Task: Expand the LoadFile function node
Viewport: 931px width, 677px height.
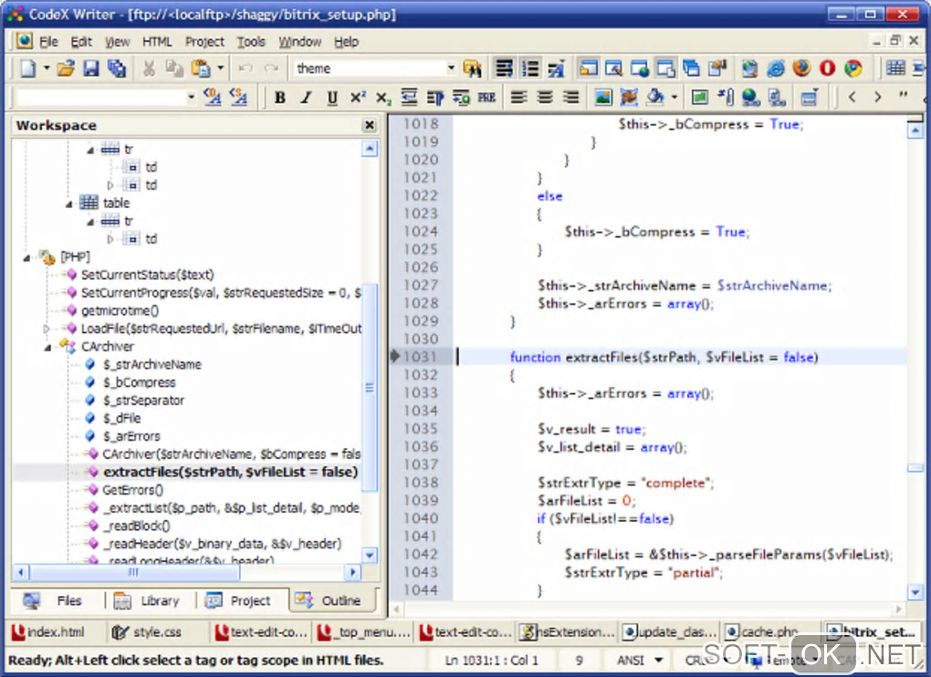Action: 47,328
